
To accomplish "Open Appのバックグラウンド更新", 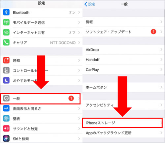I will tap(123, 133).
